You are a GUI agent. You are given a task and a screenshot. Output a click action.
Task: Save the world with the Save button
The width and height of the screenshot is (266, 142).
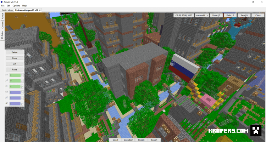pos(244,15)
